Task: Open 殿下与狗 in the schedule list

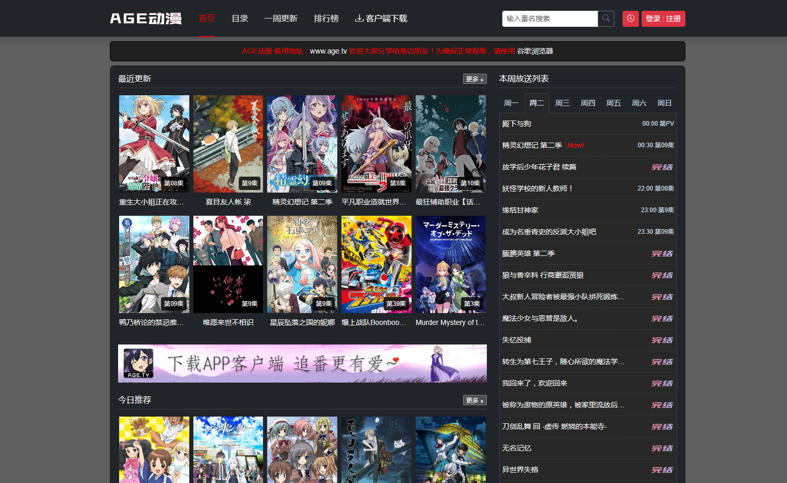Action: 517,124
